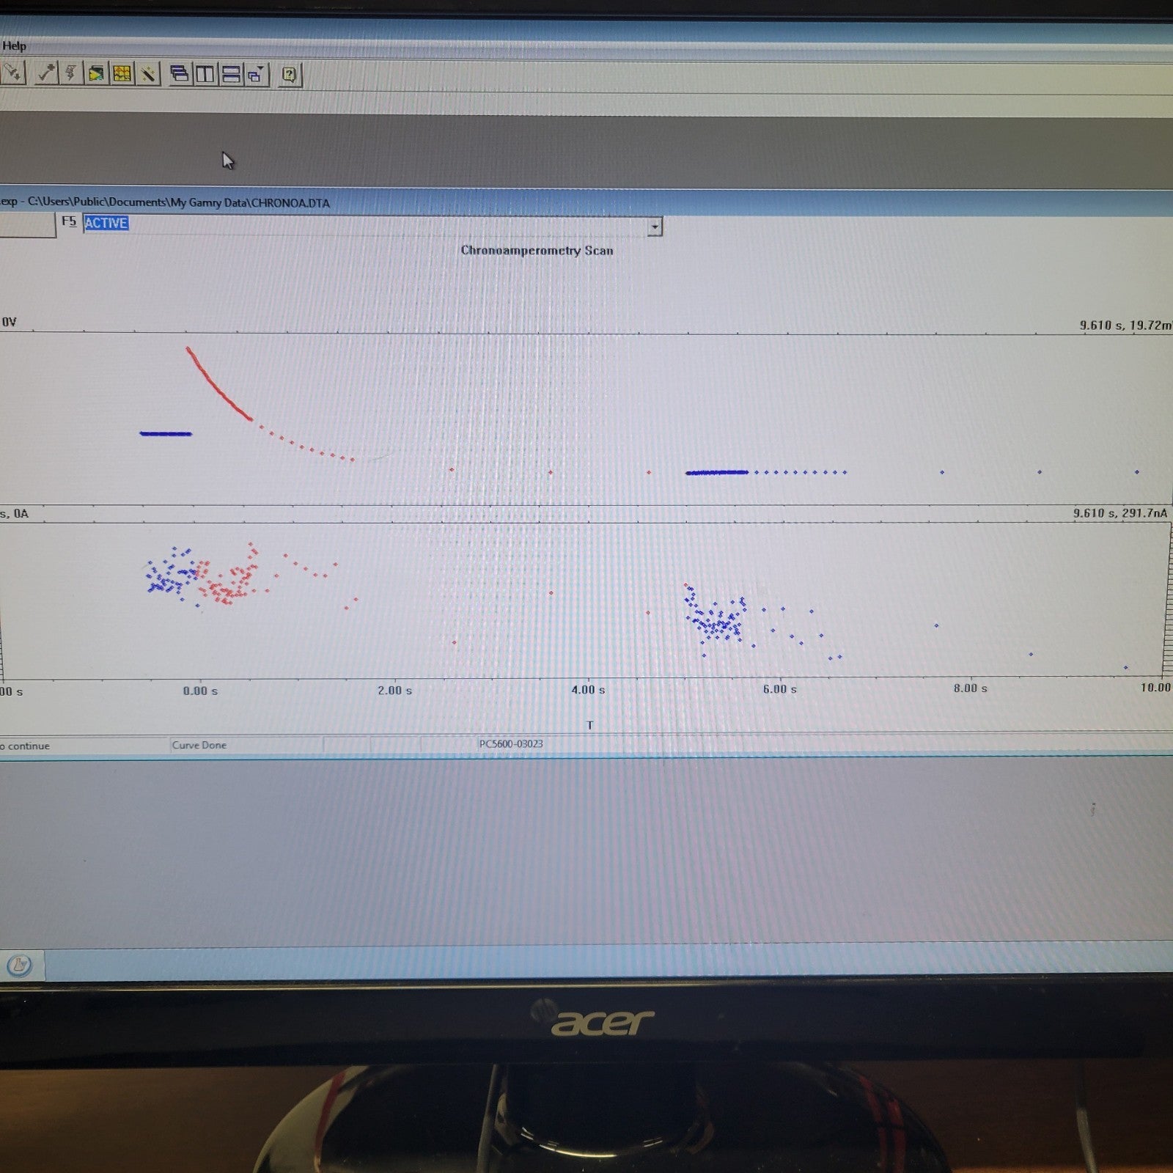Click the Chronoamperometry Scan chart title
Viewport: 1173px width, 1173px height.
tap(537, 251)
